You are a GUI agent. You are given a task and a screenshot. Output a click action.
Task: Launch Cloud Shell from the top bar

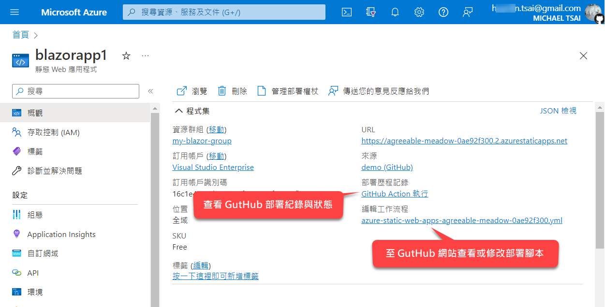click(347, 12)
